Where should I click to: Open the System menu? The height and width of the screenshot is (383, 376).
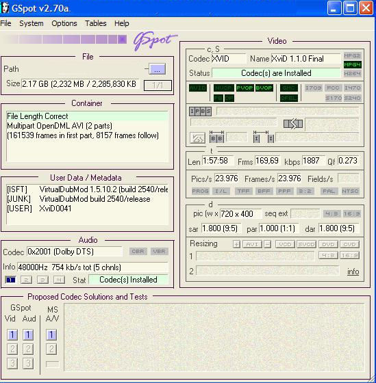click(x=32, y=23)
